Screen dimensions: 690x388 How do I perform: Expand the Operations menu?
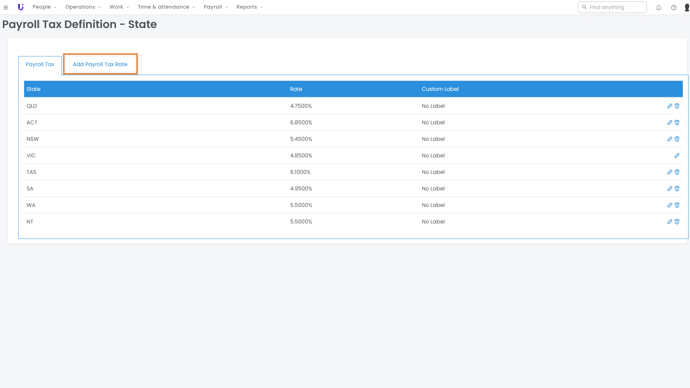83,7
